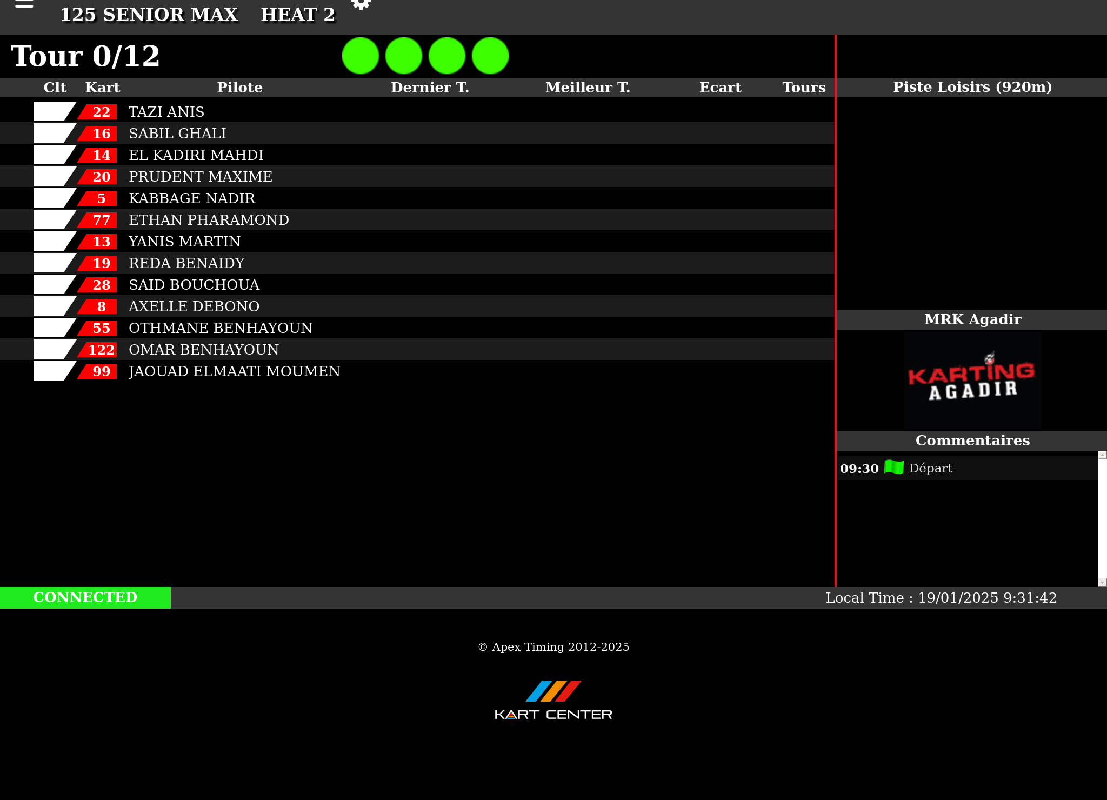The image size is (1107, 800).
Task: Click the Dernier T. column header
Action: [x=430, y=88]
